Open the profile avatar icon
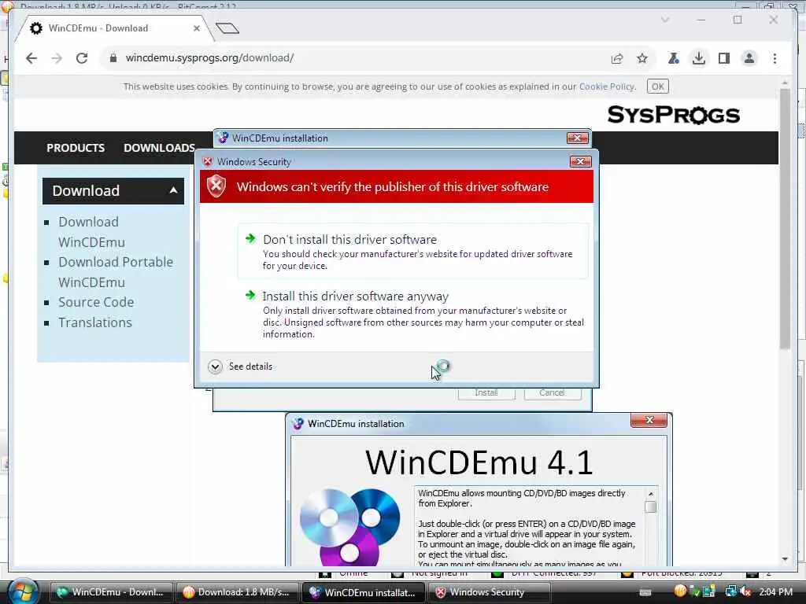 (x=749, y=58)
